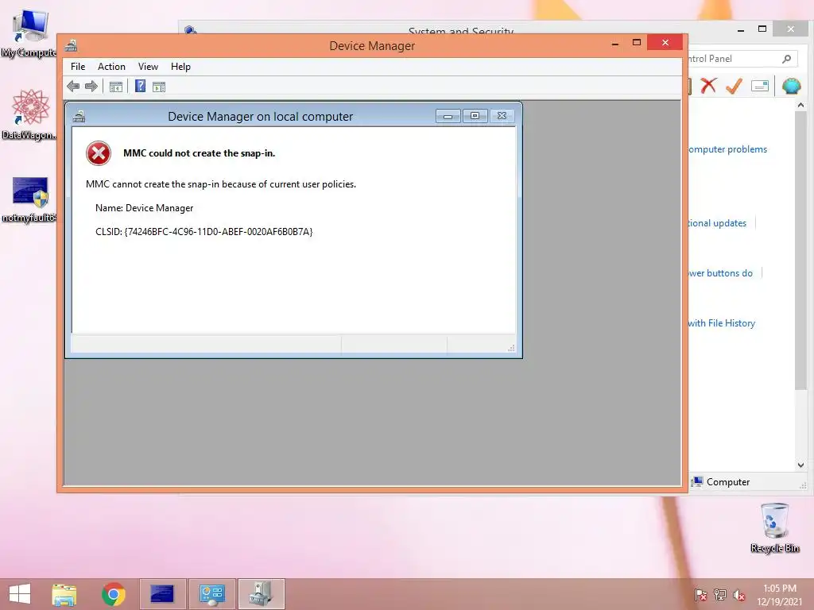This screenshot has height=610, width=814.
Task: Maximize the inner Device Manager on local computer window
Action: 475,116
